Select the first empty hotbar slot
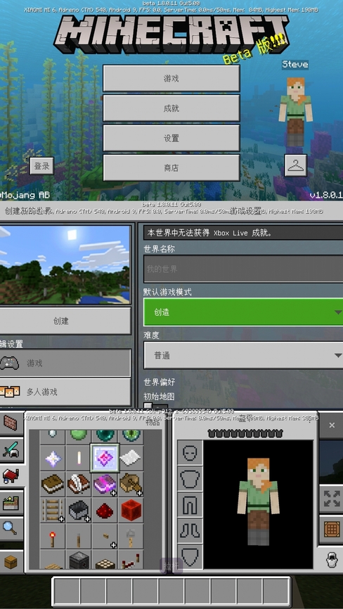The height and width of the screenshot is (609, 343). click(x=67, y=591)
